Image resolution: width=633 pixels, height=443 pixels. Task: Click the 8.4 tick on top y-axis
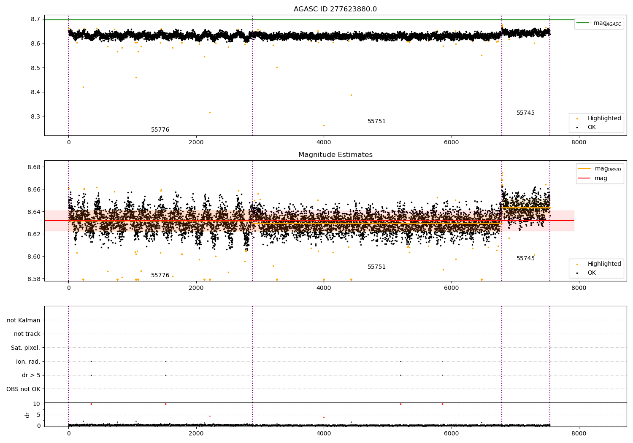click(x=35, y=92)
